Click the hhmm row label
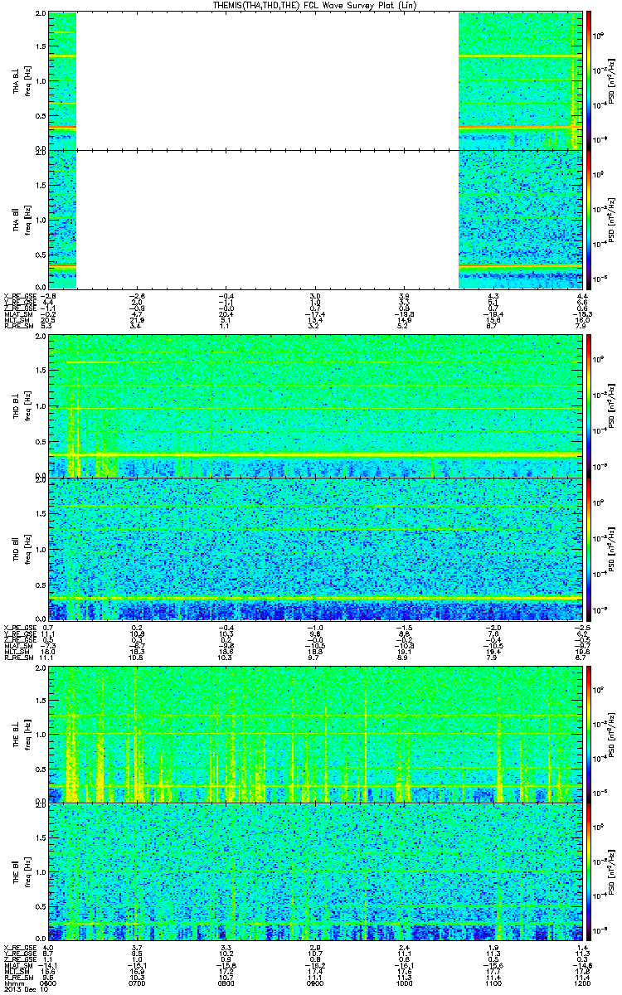The height and width of the screenshot is (995, 622). (13, 982)
